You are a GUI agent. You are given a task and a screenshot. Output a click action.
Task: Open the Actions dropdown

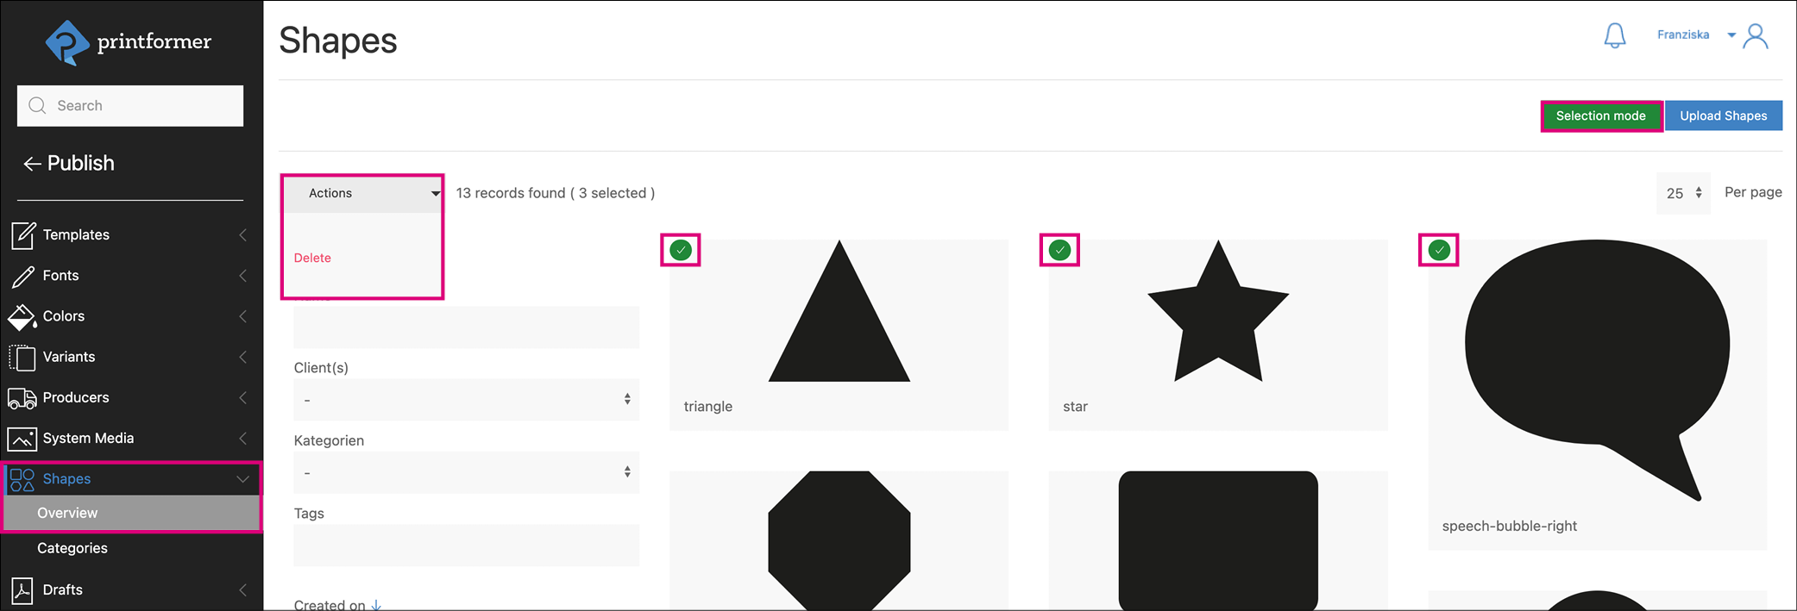[x=362, y=193]
